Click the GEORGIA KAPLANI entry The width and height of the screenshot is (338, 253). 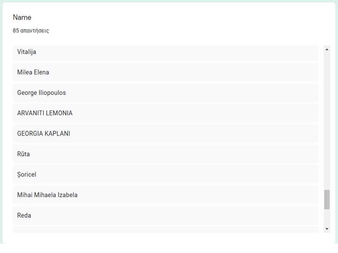click(165, 134)
